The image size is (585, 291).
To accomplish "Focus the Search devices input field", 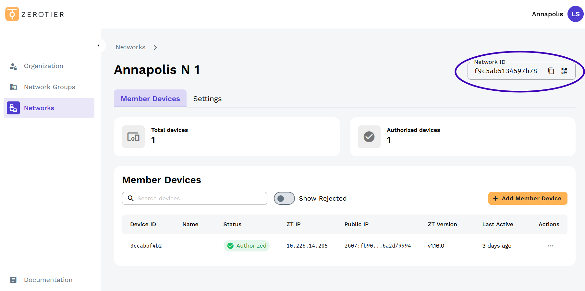I will coord(195,198).
